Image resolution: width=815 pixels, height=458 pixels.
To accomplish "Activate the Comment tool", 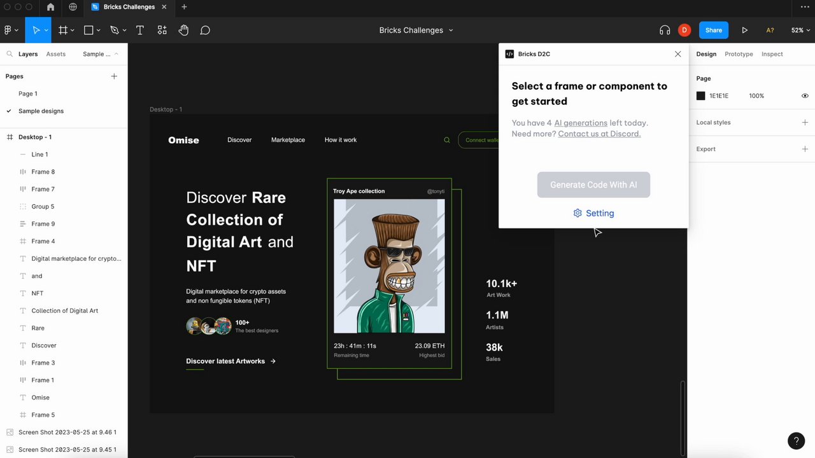I will [x=205, y=30].
